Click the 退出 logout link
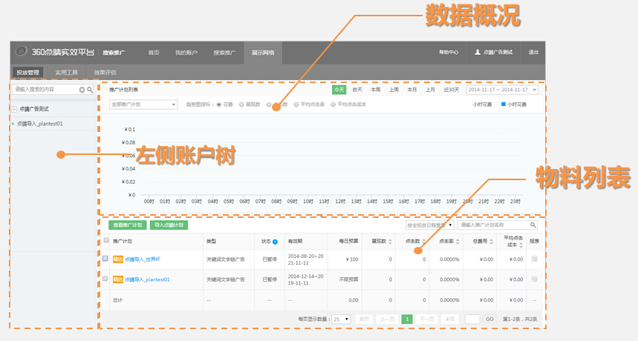The image size is (638, 341). pyautogui.click(x=533, y=53)
